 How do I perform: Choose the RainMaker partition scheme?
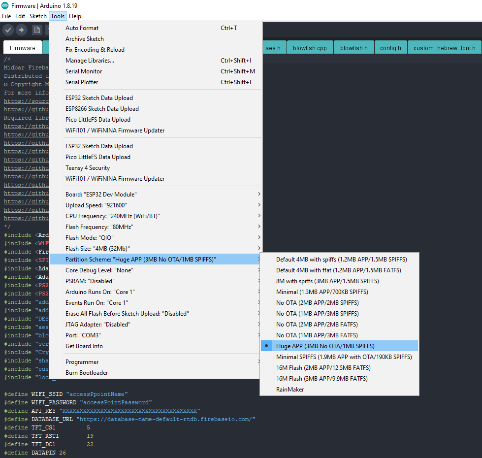339,390
